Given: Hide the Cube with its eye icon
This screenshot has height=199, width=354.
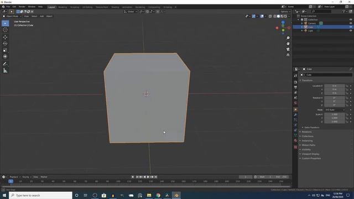Looking at the screenshot, I should tap(351, 27).
